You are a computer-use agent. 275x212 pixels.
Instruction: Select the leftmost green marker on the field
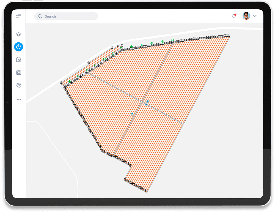click(70, 81)
